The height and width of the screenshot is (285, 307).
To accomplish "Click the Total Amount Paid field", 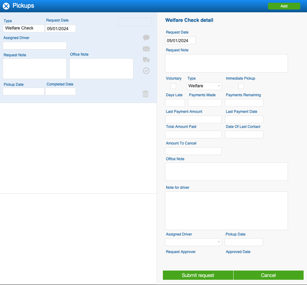I will [193, 135].
